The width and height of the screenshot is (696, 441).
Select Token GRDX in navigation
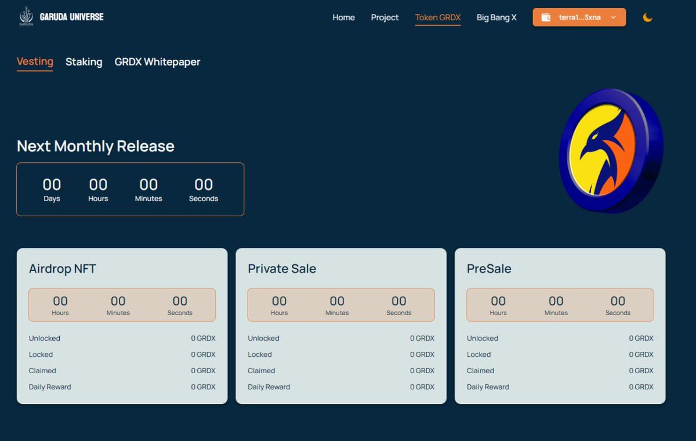tap(438, 17)
